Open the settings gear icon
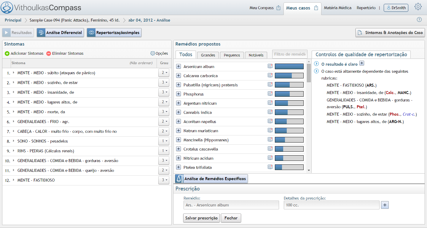 [x=418, y=7]
